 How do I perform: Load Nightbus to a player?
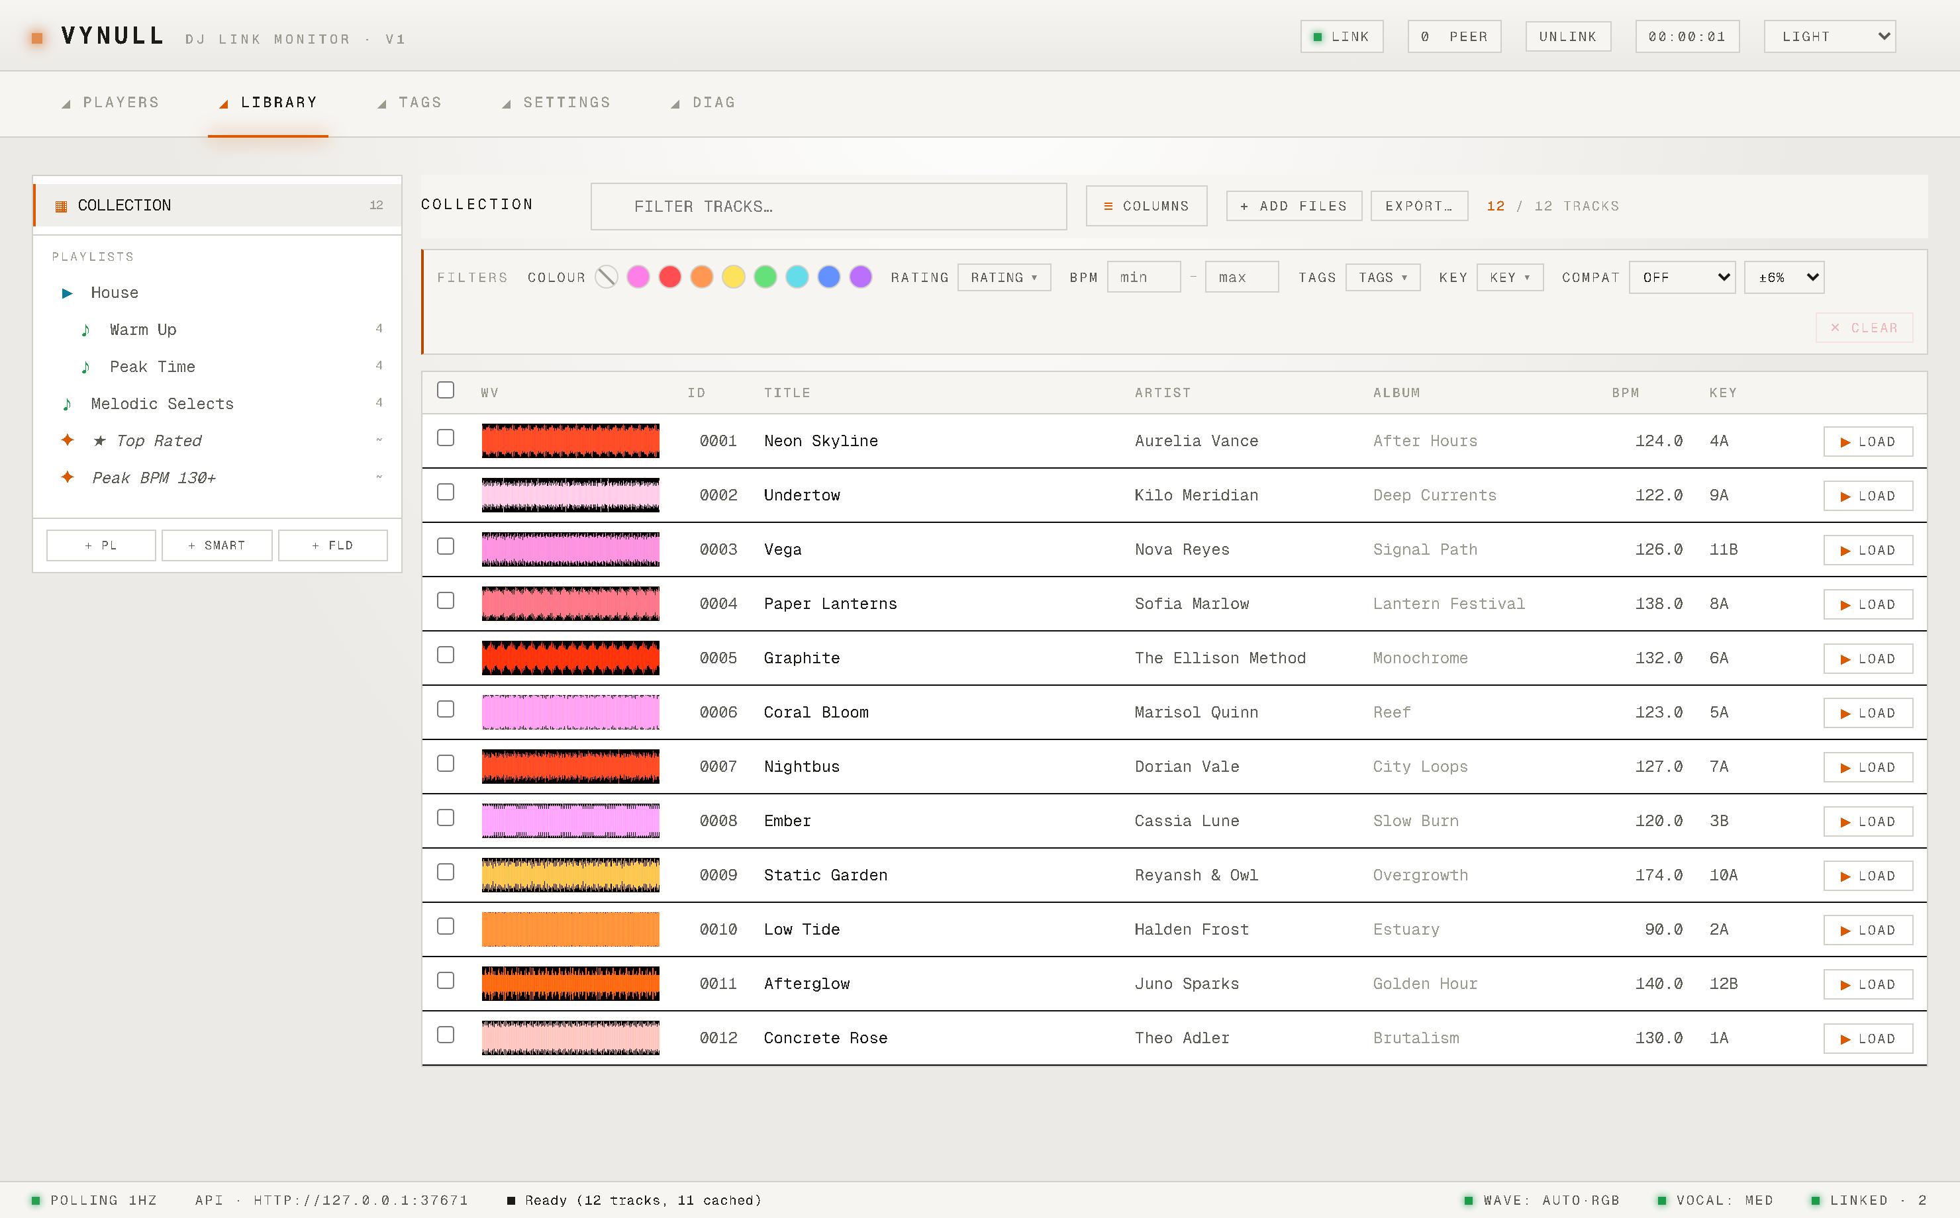click(x=1868, y=767)
